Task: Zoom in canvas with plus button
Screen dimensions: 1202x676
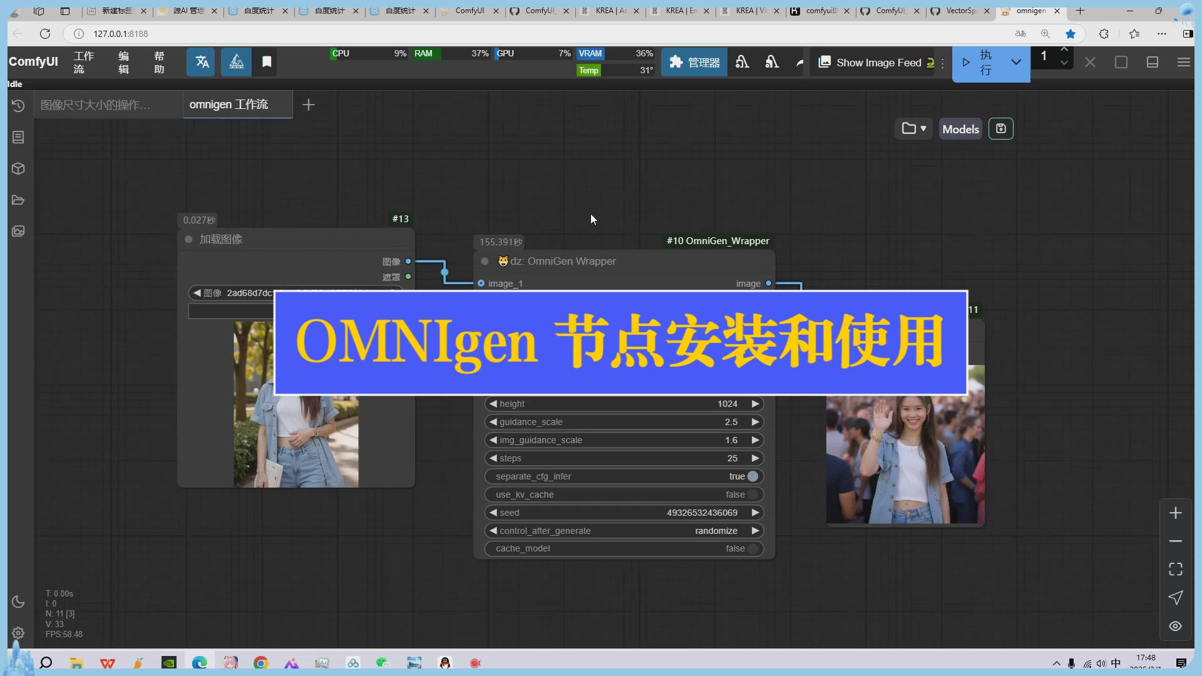Action: pos(1175,513)
